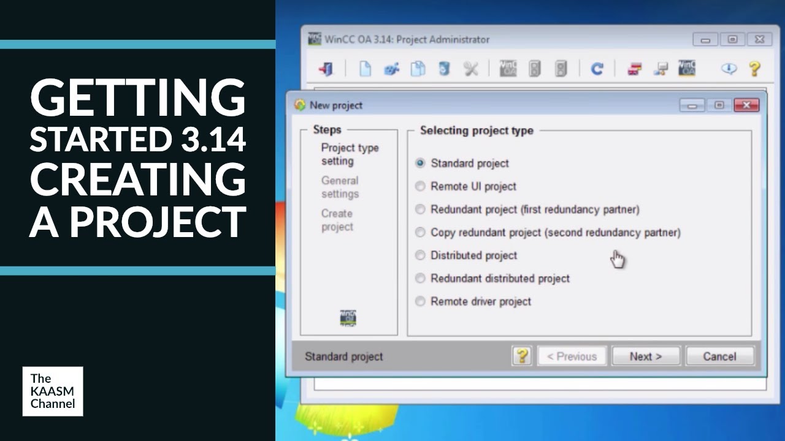
Task: Close the New project dialog
Action: [x=746, y=105]
